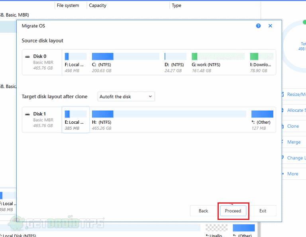306x237 pixels.
Task: Click the 465.26 GB size text
Action: 102,128
